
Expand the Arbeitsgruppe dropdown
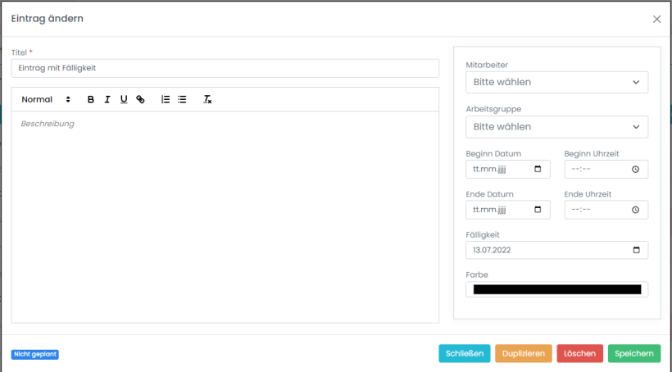point(556,127)
